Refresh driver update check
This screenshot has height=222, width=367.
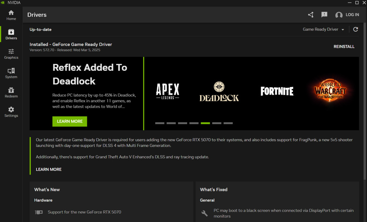tap(356, 29)
